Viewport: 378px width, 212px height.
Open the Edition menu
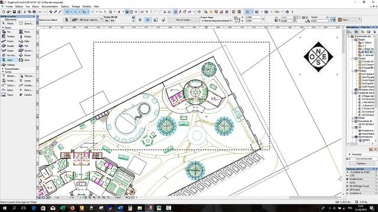[x=19, y=6]
